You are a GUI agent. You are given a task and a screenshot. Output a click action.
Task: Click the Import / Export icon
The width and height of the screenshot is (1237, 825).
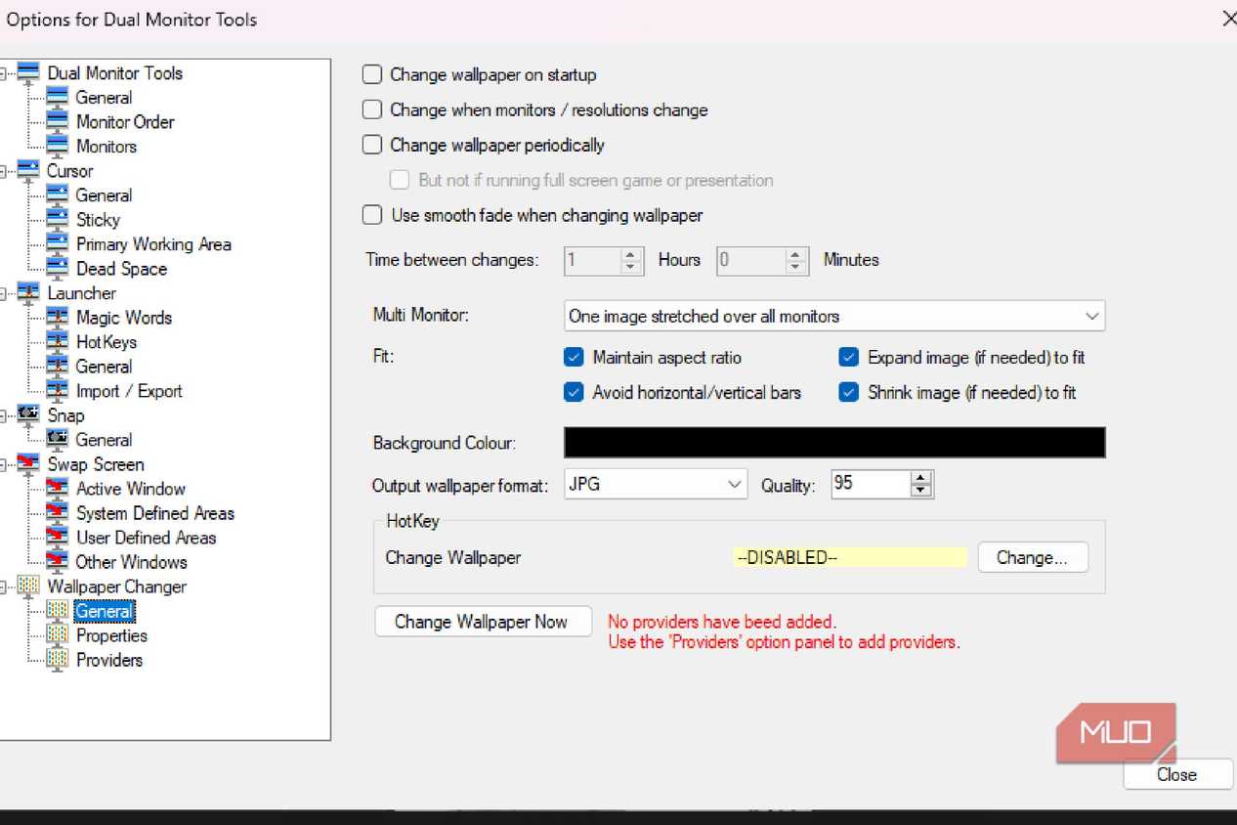[58, 390]
